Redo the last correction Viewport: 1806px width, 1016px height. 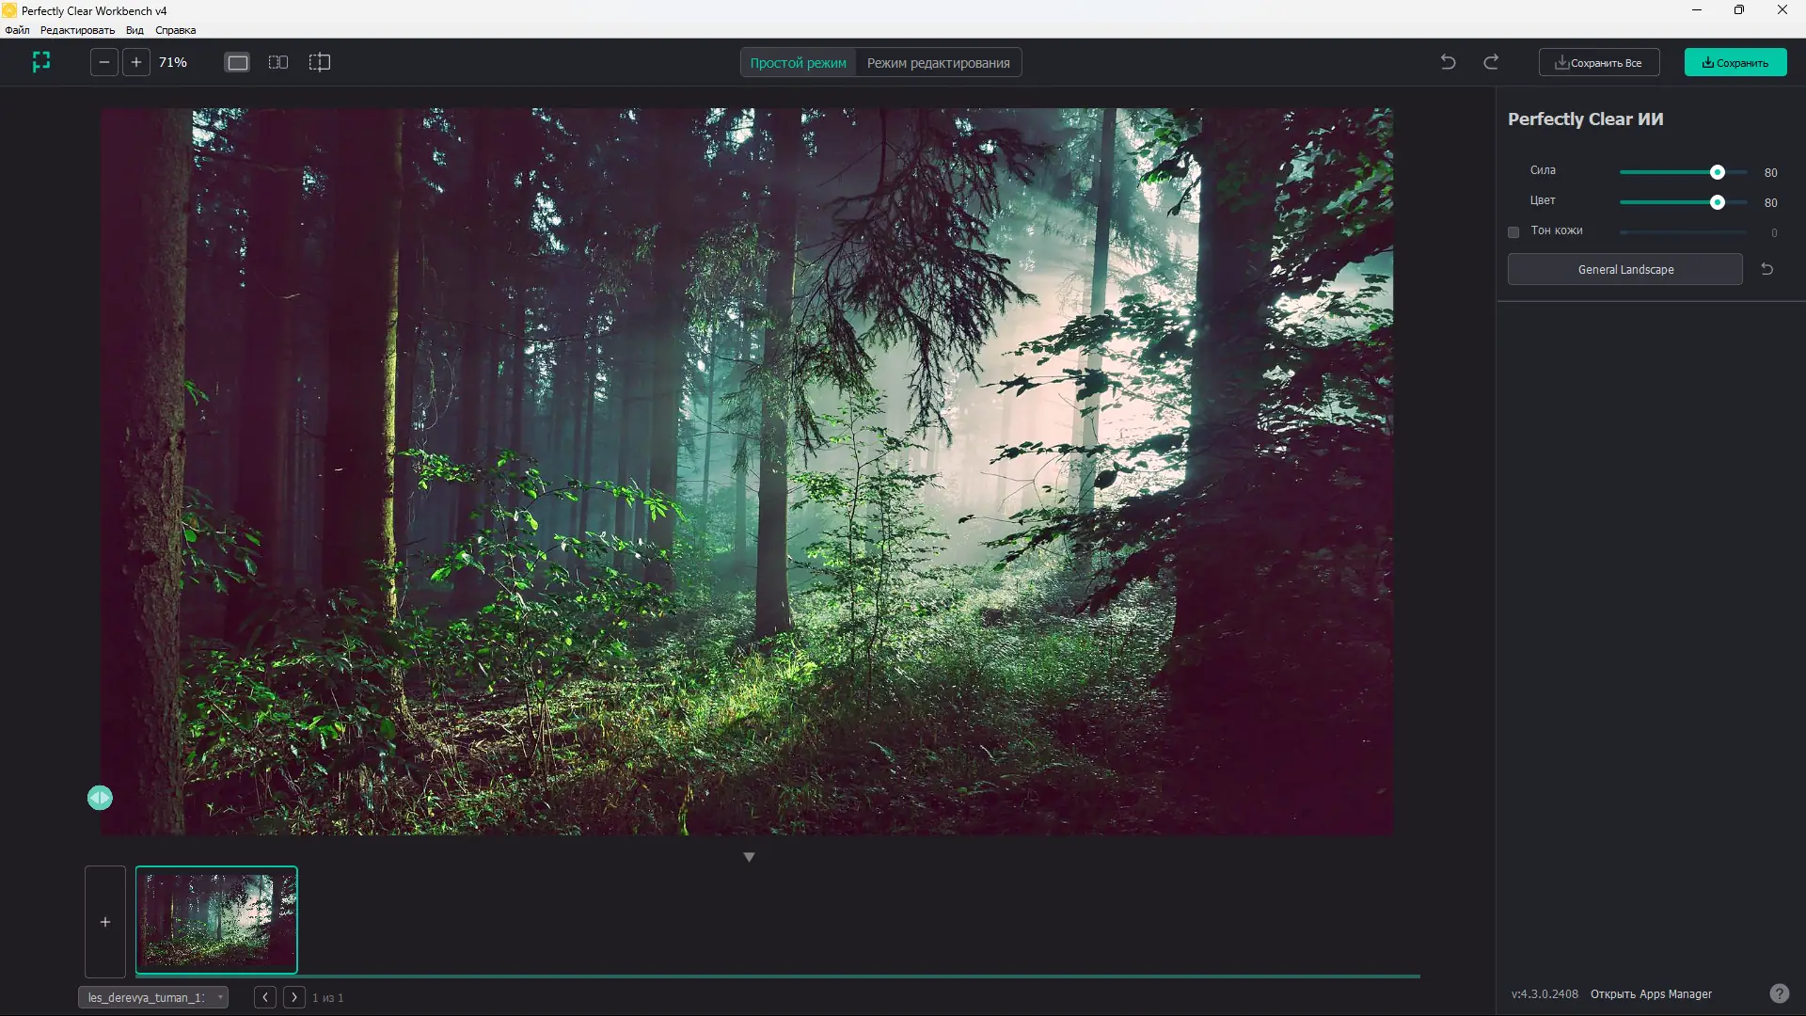[x=1491, y=61]
